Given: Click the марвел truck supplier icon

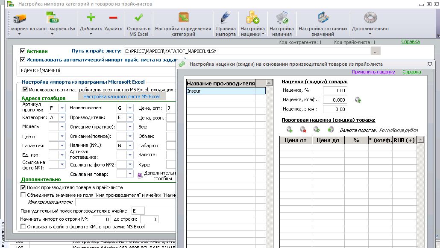Looking at the screenshot, I should (19, 18).
